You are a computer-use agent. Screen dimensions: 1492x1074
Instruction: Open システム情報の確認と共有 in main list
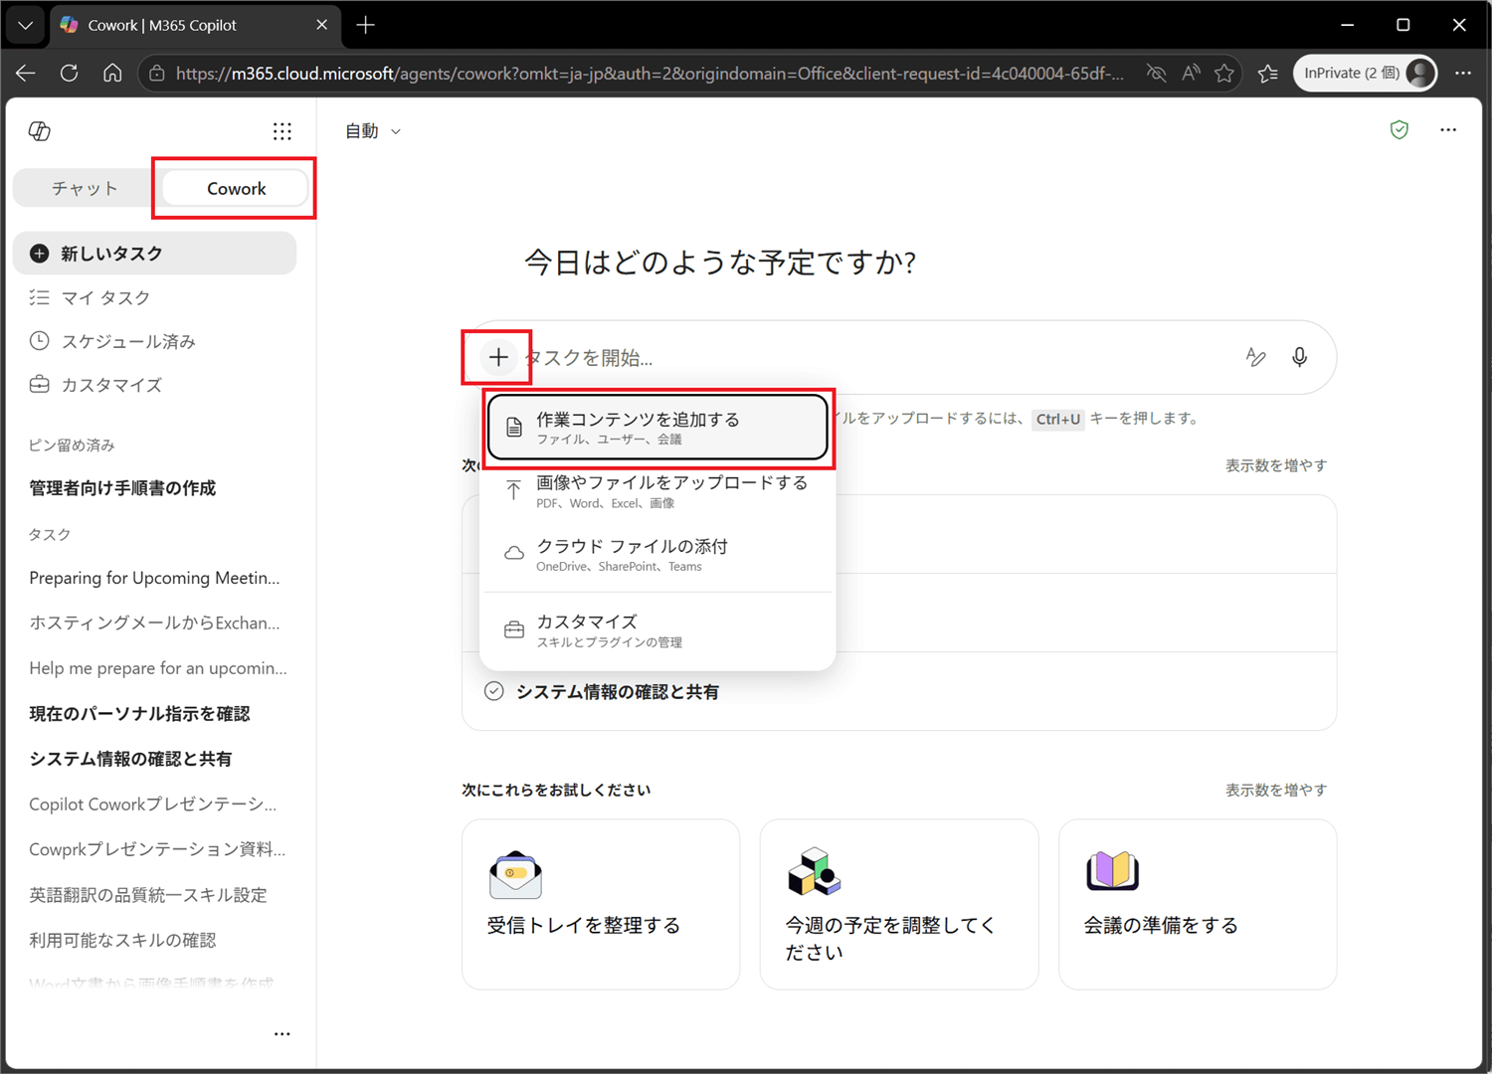[x=899, y=691]
